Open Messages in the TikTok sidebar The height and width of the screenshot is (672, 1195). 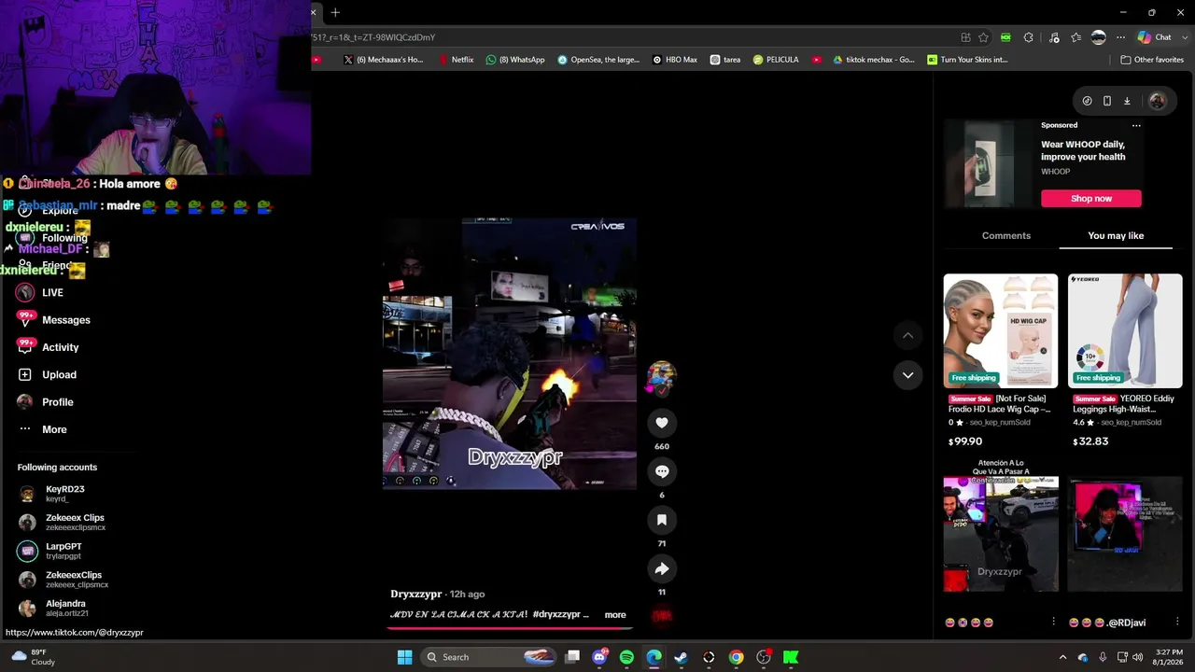pyautogui.click(x=54, y=320)
